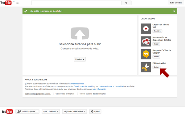Click the Subir un video button

pyautogui.click(x=176, y=3)
